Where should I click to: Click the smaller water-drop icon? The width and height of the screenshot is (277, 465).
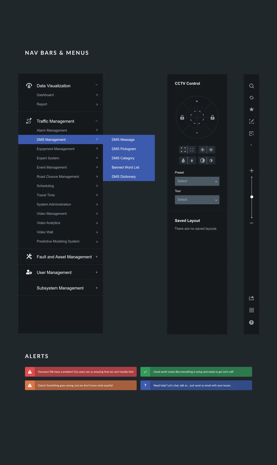coord(192,161)
